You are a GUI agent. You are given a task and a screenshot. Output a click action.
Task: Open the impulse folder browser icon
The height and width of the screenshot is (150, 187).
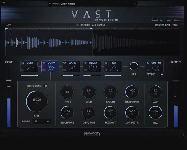(77, 25)
